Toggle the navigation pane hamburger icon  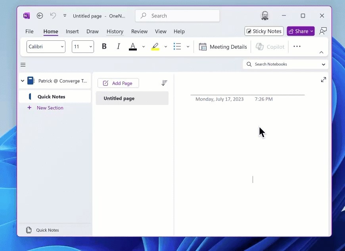(x=23, y=65)
